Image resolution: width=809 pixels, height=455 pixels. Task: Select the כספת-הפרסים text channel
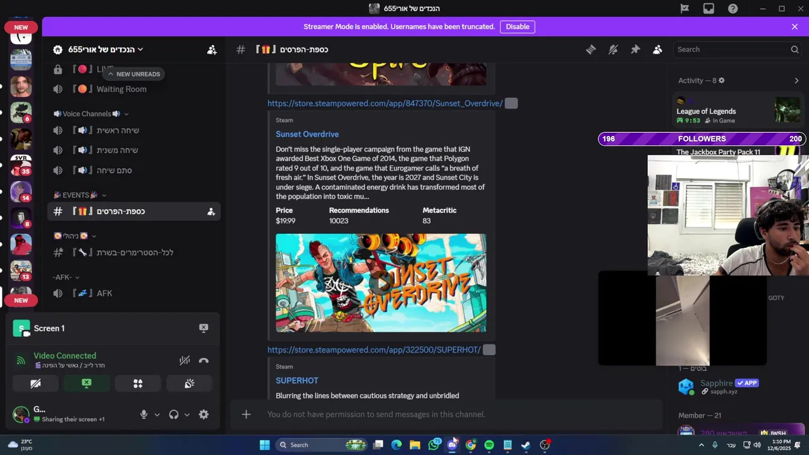pyautogui.click(x=133, y=211)
